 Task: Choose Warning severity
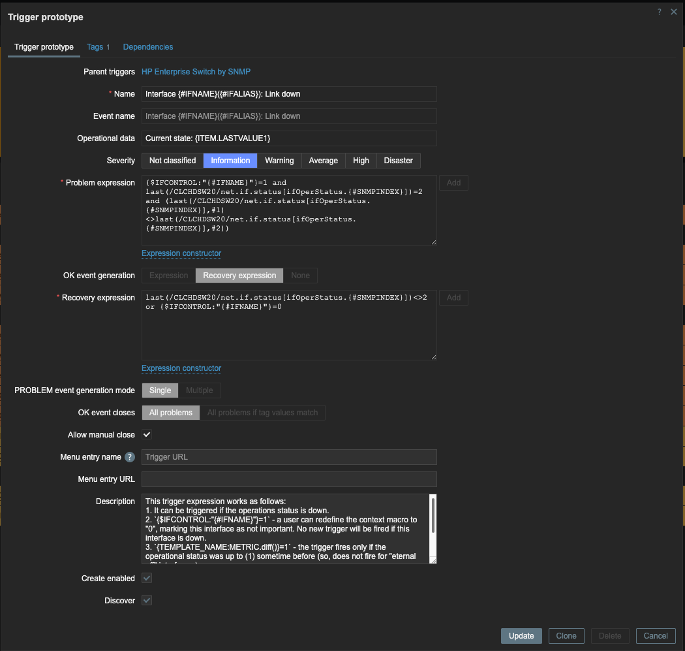279,161
